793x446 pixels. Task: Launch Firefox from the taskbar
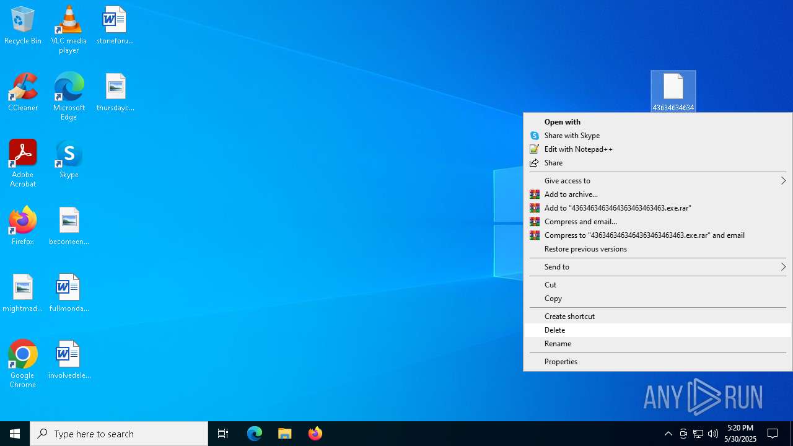point(315,434)
